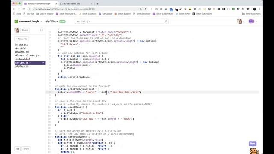The height and width of the screenshot is (154, 274).
Task: Collapse the if (!json) block fold arrow
Action: click(53, 110)
